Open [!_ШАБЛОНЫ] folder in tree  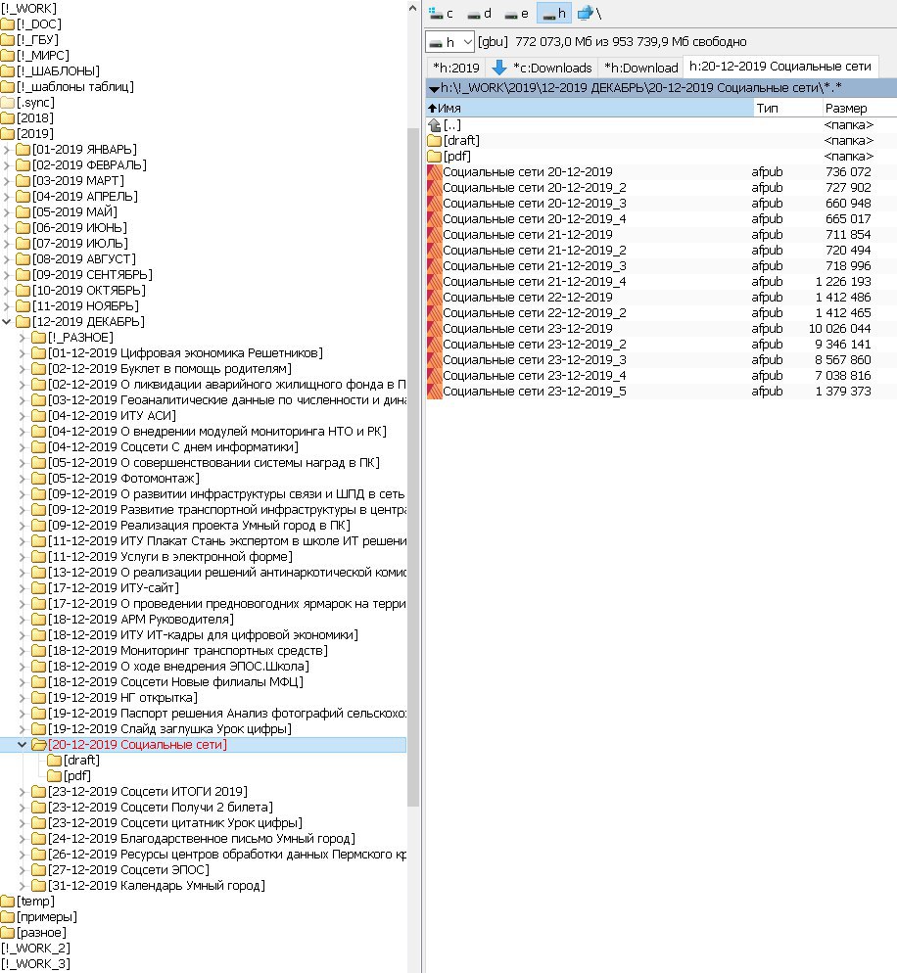[x=51, y=71]
